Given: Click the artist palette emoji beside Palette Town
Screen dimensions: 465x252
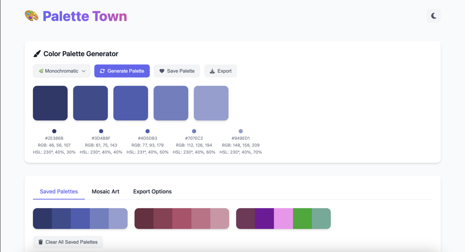Looking at the screenshot, I should tap(31, 16).
